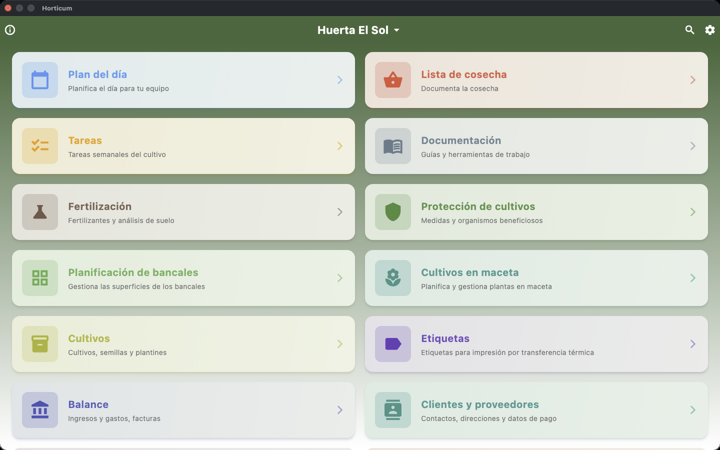Click the basket icon for Lista de cosecha
720x450 pixels.
point(393,80)
